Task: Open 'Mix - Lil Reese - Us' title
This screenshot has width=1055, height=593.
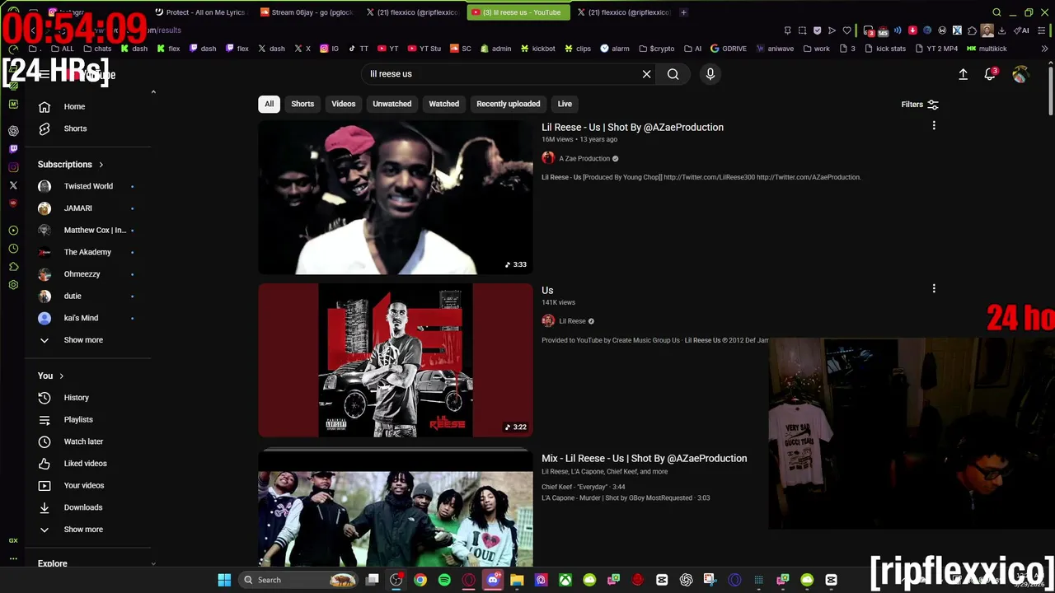Action: pyautogui.click(x=644, y=459)
